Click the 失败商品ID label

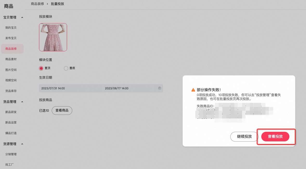[x=205, y=106]
